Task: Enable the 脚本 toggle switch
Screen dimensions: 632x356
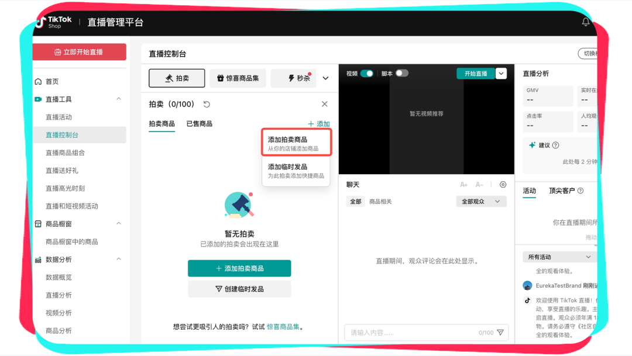Action: [x=401, y=74]
